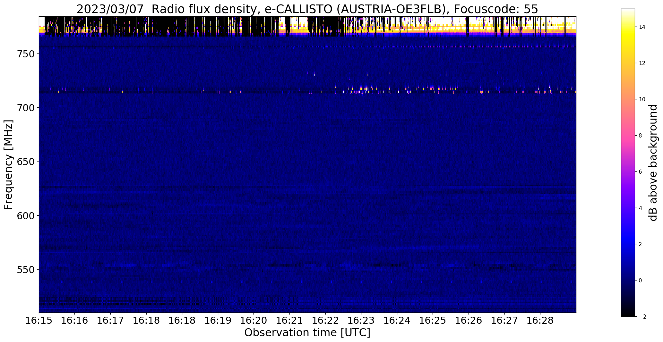Click the 600 frequency tick label
663x342 pixels.
point(26,215)
